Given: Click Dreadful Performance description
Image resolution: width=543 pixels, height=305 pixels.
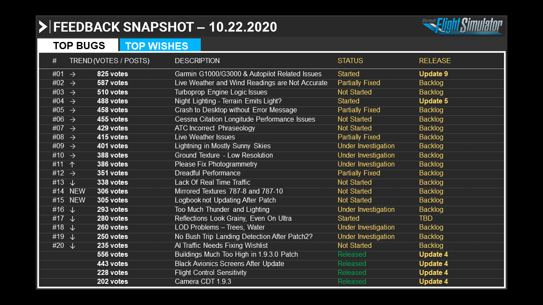Looking at the screenshot, I should [x=207, y=173].
